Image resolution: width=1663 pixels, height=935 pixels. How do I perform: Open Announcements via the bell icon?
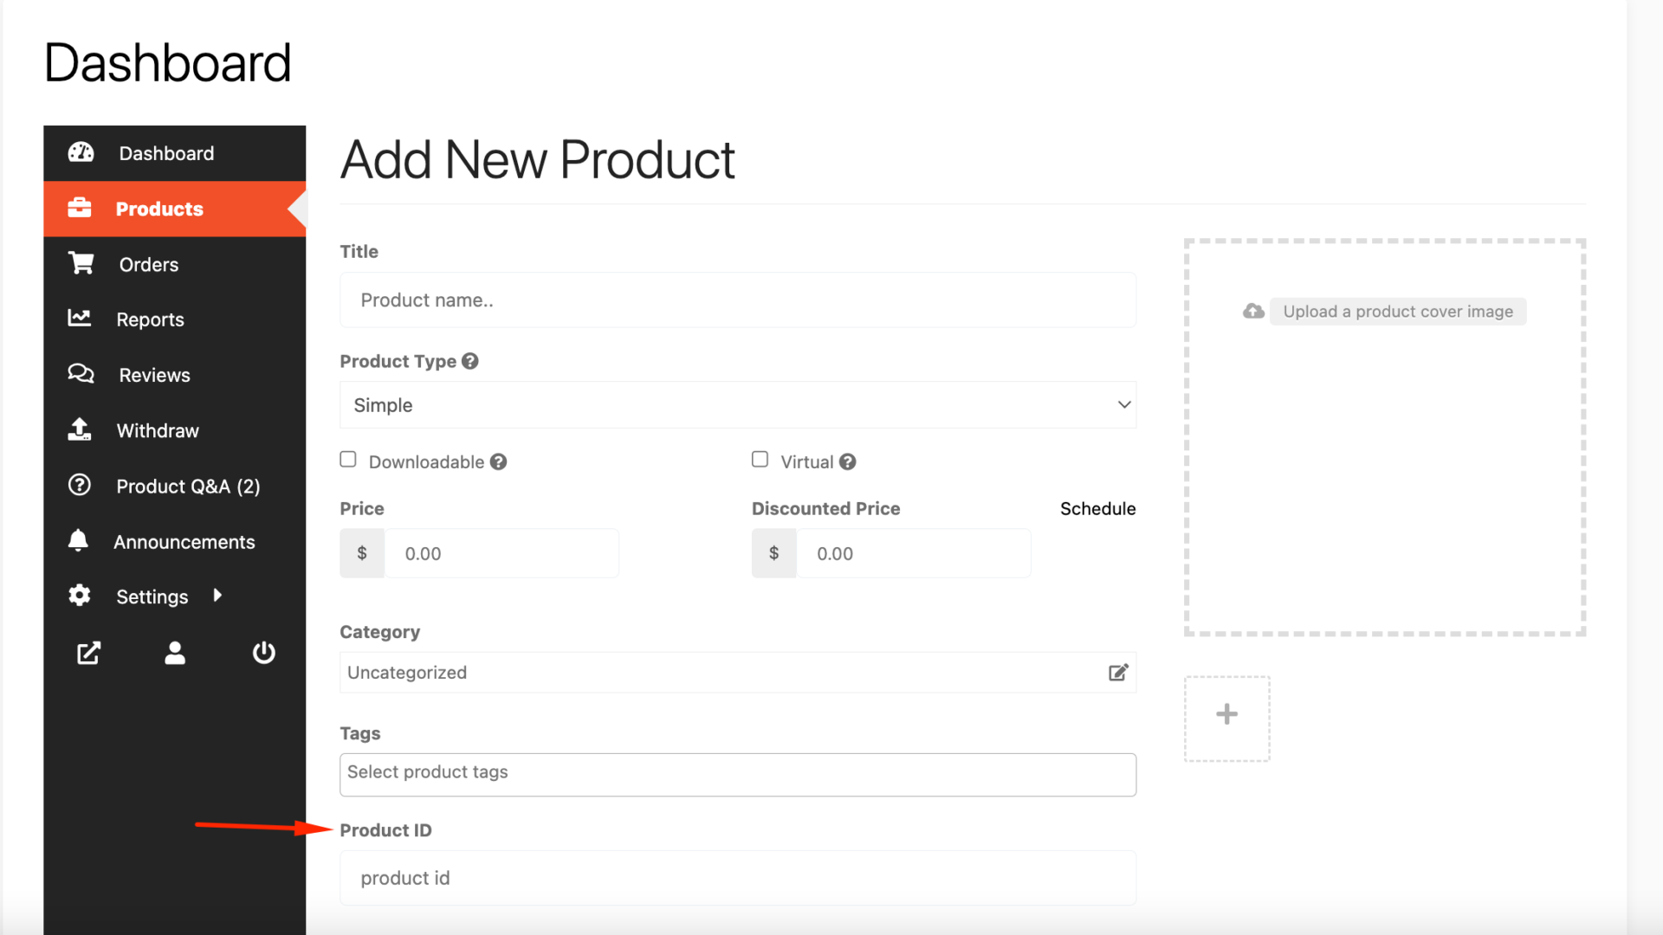(78, 540)
